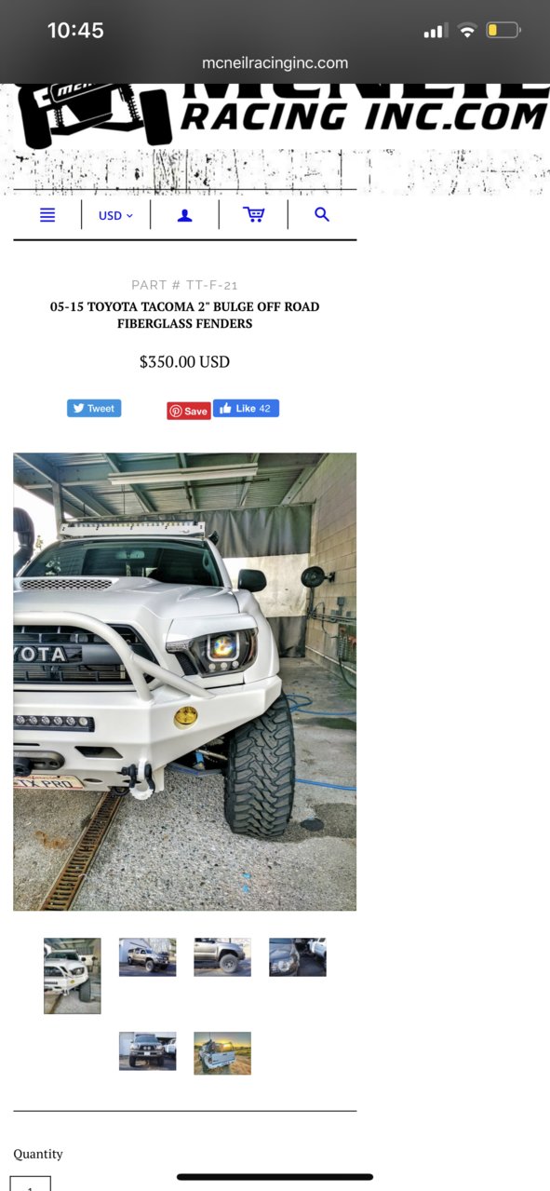Like the product on Facebook
This screenshot has height=1191, width=550.
click(x=246, y=408)
